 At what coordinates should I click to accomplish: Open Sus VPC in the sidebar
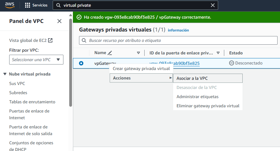[x=17, y=83]
